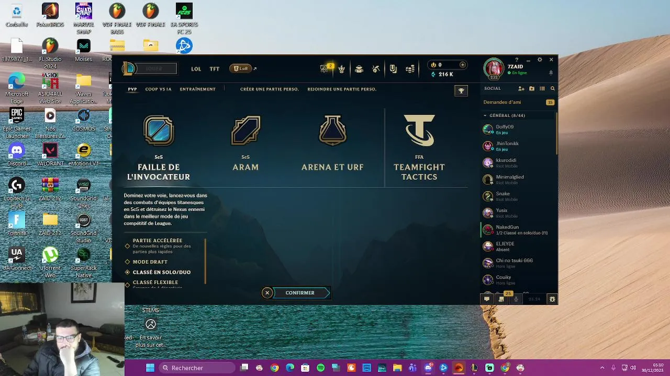Open friend Doffy09 in friends list

(x=518, y=130)
